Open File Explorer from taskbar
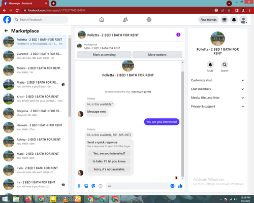This screenshot has height=203, width=254. 16,199
